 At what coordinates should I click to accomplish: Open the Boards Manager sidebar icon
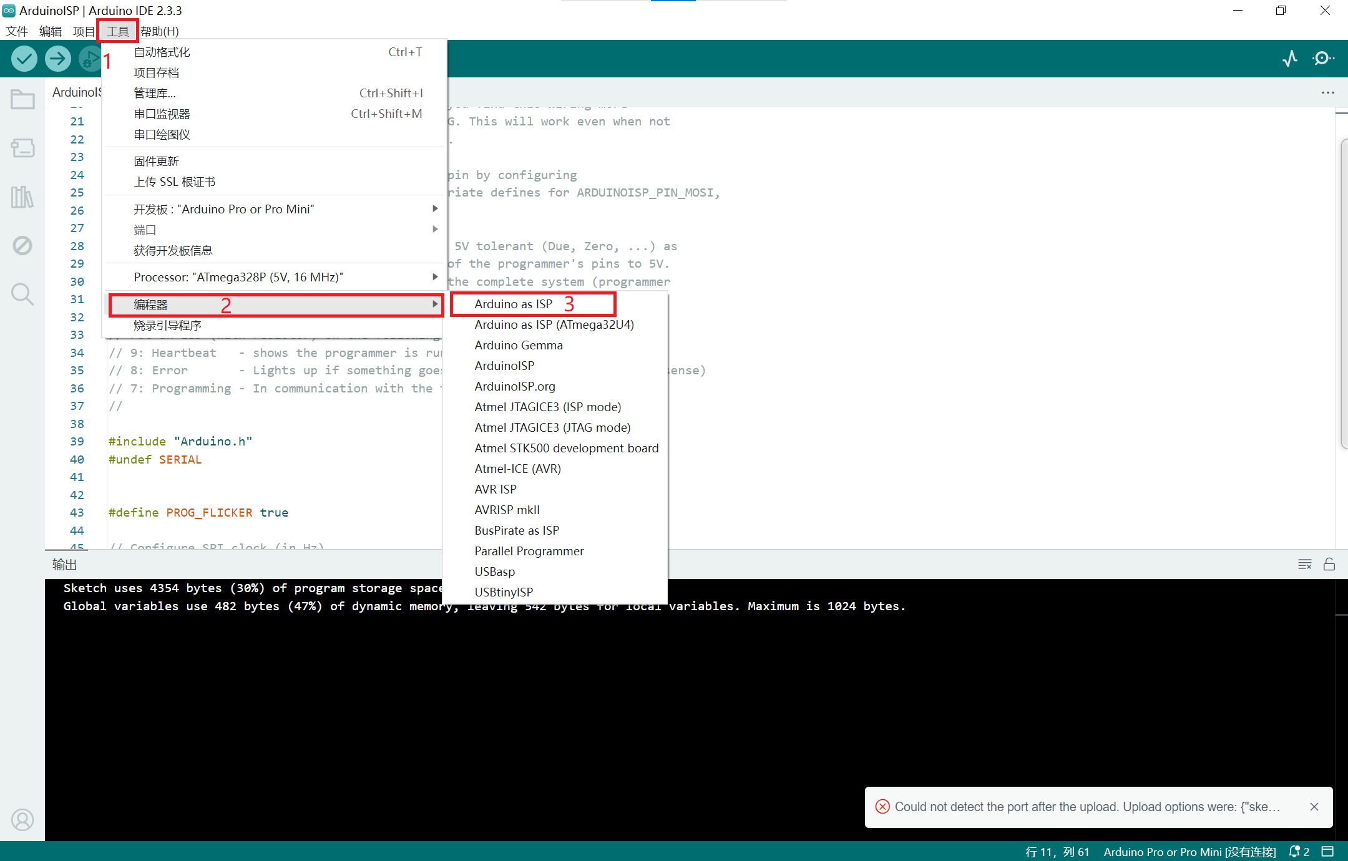(22, 148)
